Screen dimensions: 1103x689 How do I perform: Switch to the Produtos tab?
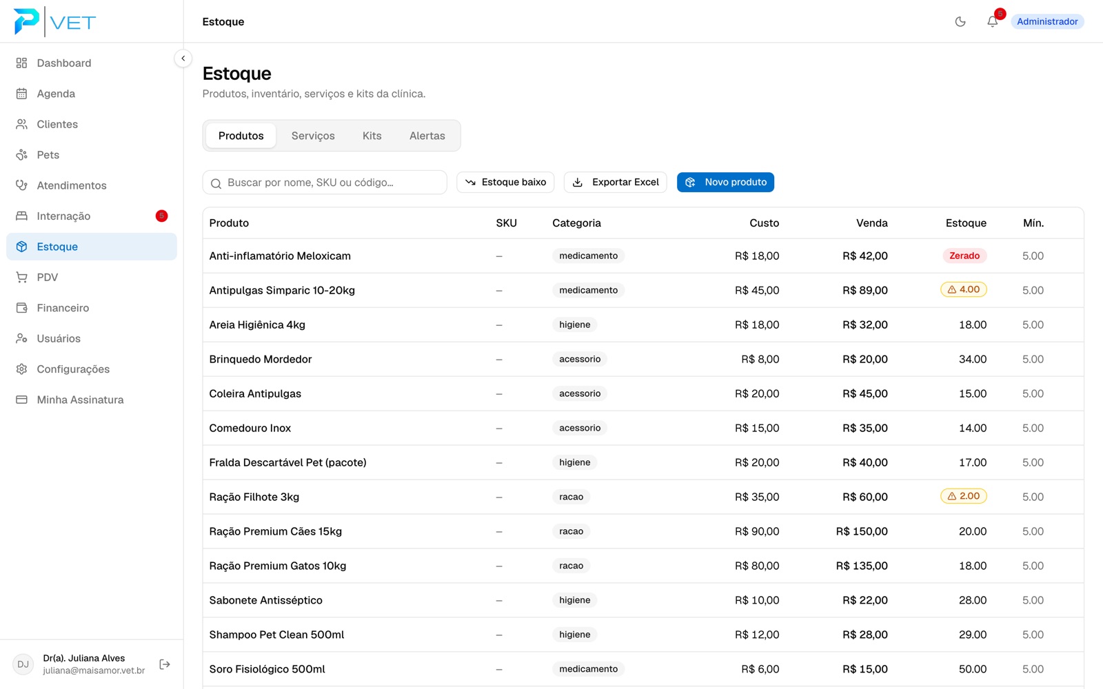(x=241, y=136)
